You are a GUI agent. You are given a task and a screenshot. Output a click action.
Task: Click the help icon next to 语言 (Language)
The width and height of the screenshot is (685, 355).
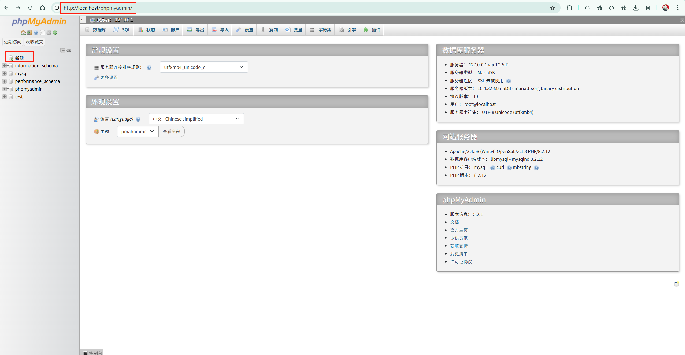138,119
